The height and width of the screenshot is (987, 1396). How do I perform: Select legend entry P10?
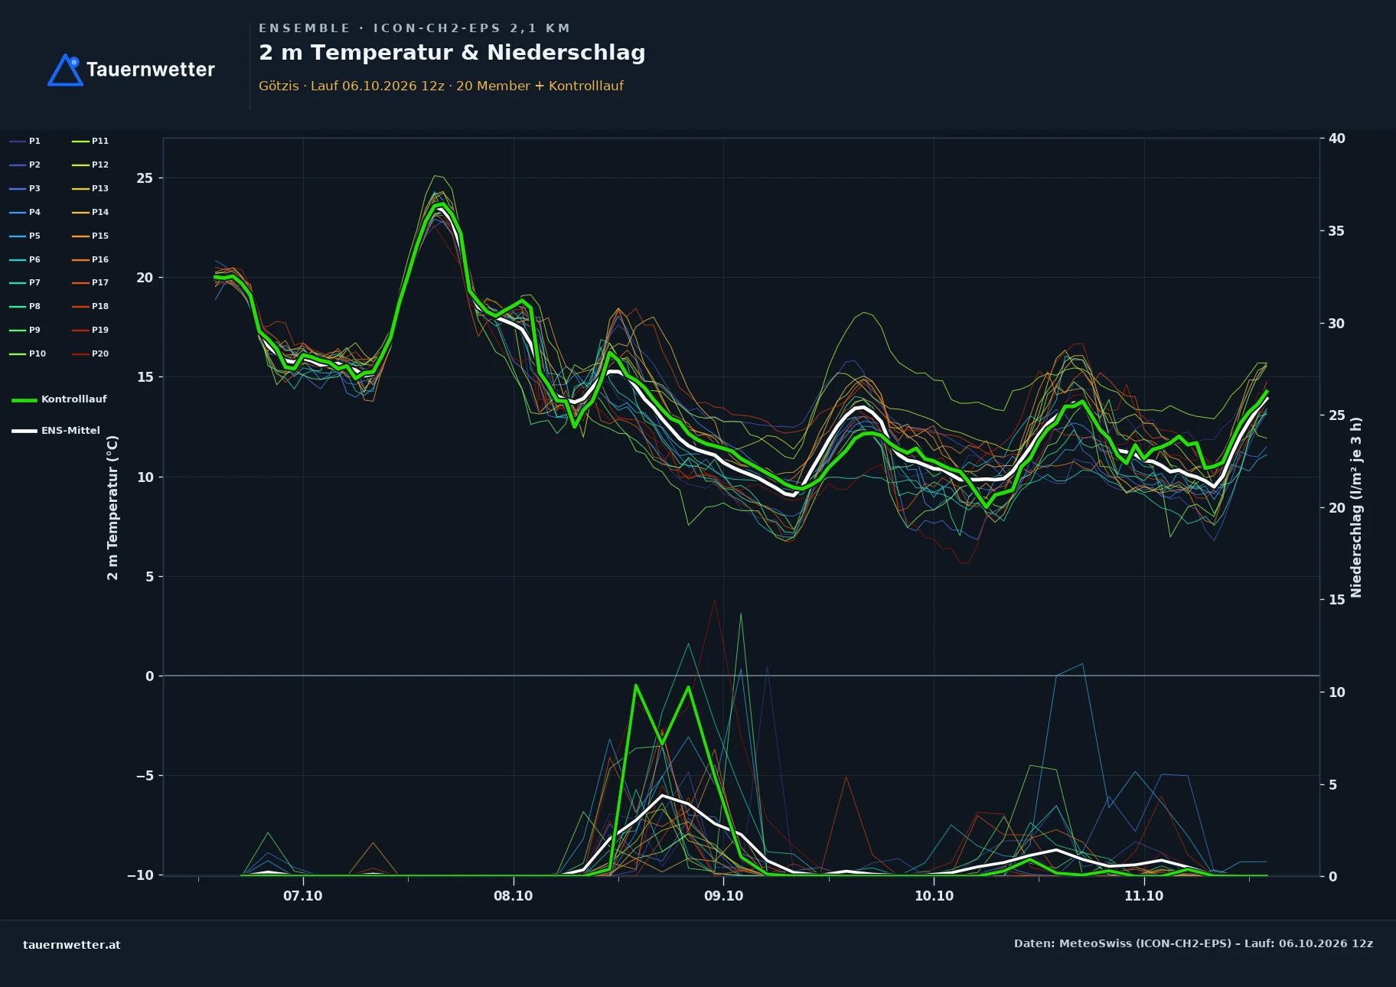coord(28,354)
